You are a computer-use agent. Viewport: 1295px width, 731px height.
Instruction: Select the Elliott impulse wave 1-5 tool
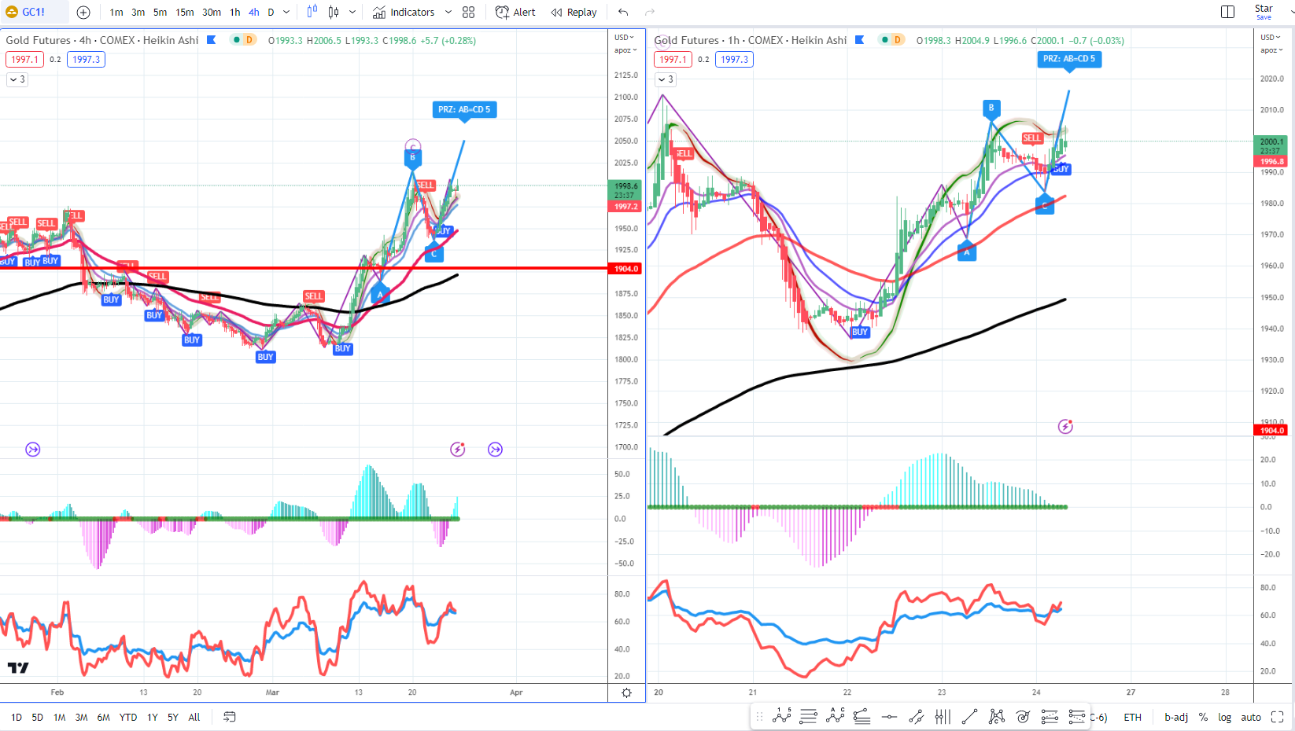[782, 716]
